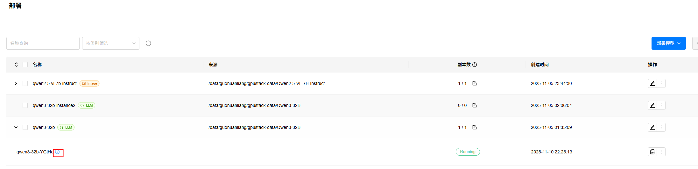698x169 pixels.
Task: Check the qwen2.5-vl-7b-instruct row checkbox
Action: pyautogui.click(x=25, y=83)
